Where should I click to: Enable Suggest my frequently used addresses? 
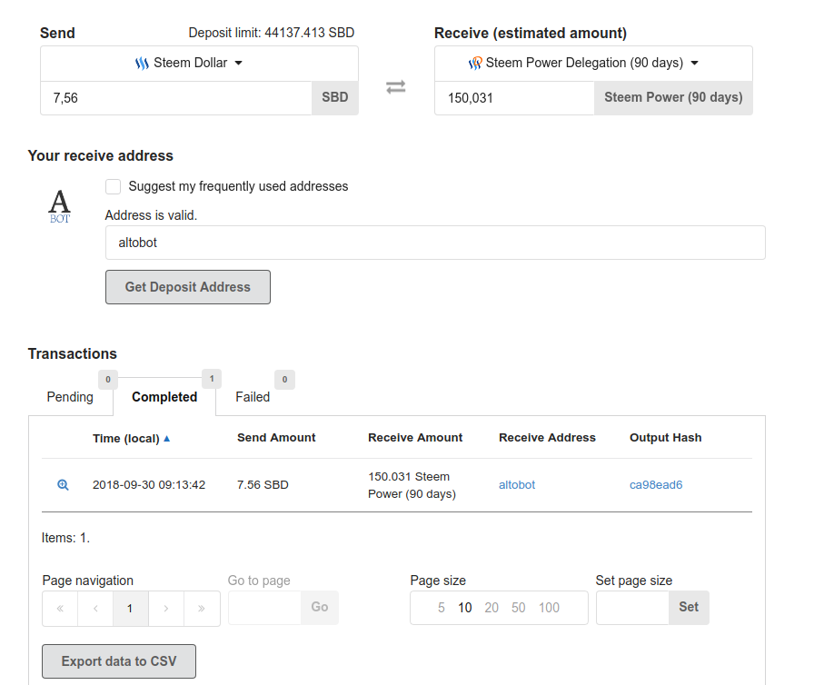tap(114, 187)
